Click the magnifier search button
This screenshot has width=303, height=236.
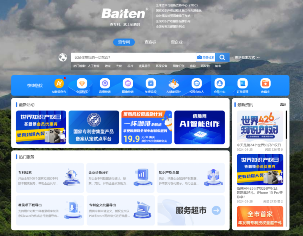(x=222, y=57)
